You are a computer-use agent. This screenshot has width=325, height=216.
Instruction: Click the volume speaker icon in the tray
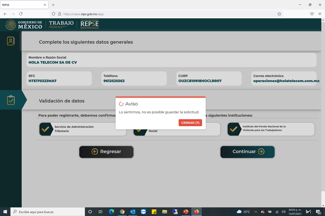284,212
